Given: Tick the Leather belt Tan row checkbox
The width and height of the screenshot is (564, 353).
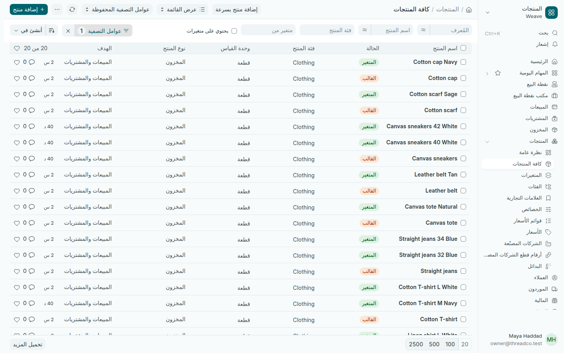Looking at the screenshot, I should 463,175.
